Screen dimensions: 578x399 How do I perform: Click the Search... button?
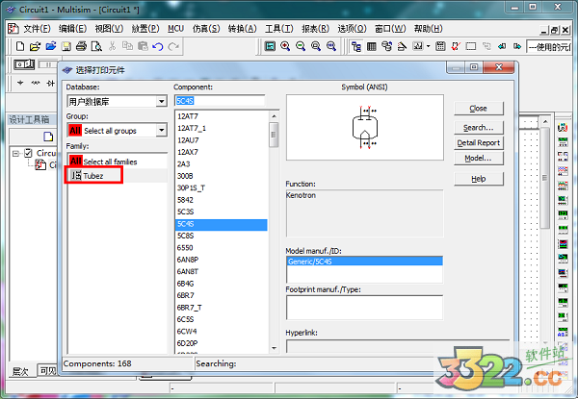[479, 127]
